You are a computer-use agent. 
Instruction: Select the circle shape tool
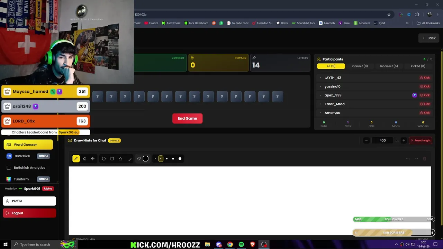104,159
